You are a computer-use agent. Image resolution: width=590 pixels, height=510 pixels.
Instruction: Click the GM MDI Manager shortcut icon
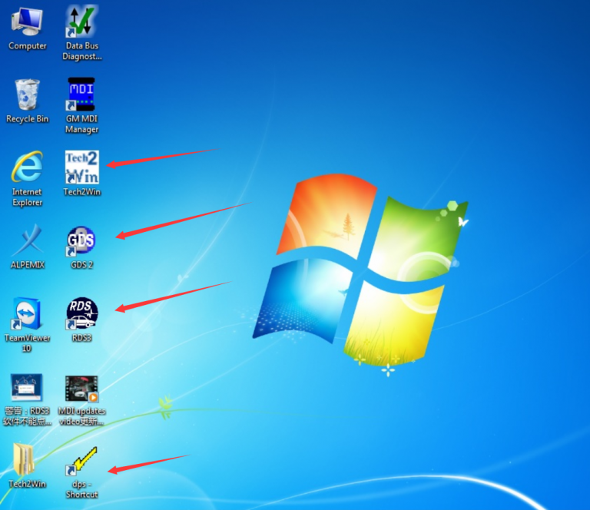pyautogui.click(x=81, y=94)
